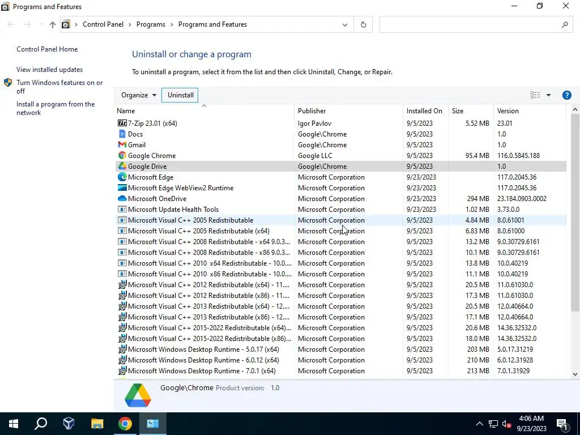Select Visual C++ 2013 Redistributable (x86) row
The width and height of the screenshot is (580, 435).
(x=340, y=317)
